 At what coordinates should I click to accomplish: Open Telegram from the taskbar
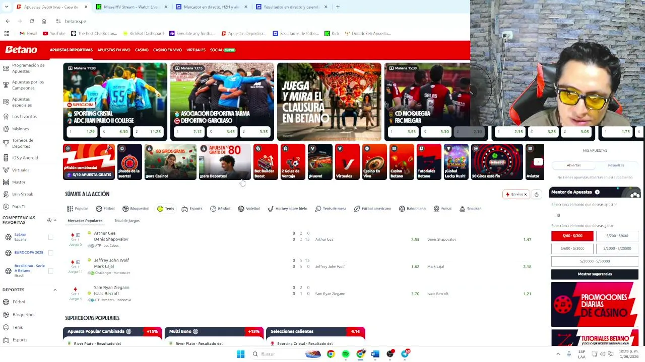click(405, 354)
